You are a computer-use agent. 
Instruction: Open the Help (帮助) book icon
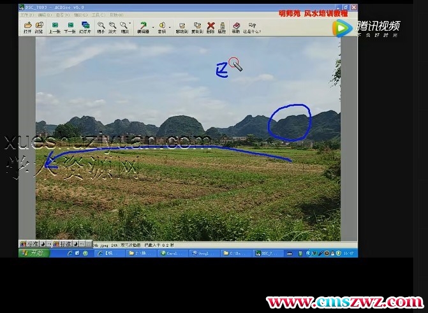236,27
